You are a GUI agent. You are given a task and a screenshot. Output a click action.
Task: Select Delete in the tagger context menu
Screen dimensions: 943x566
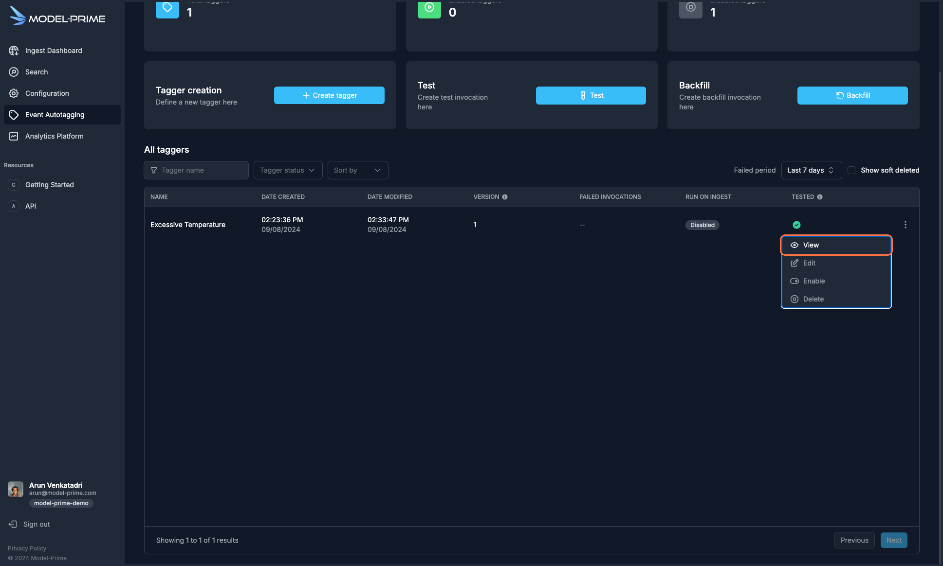[x=836, y=299]
